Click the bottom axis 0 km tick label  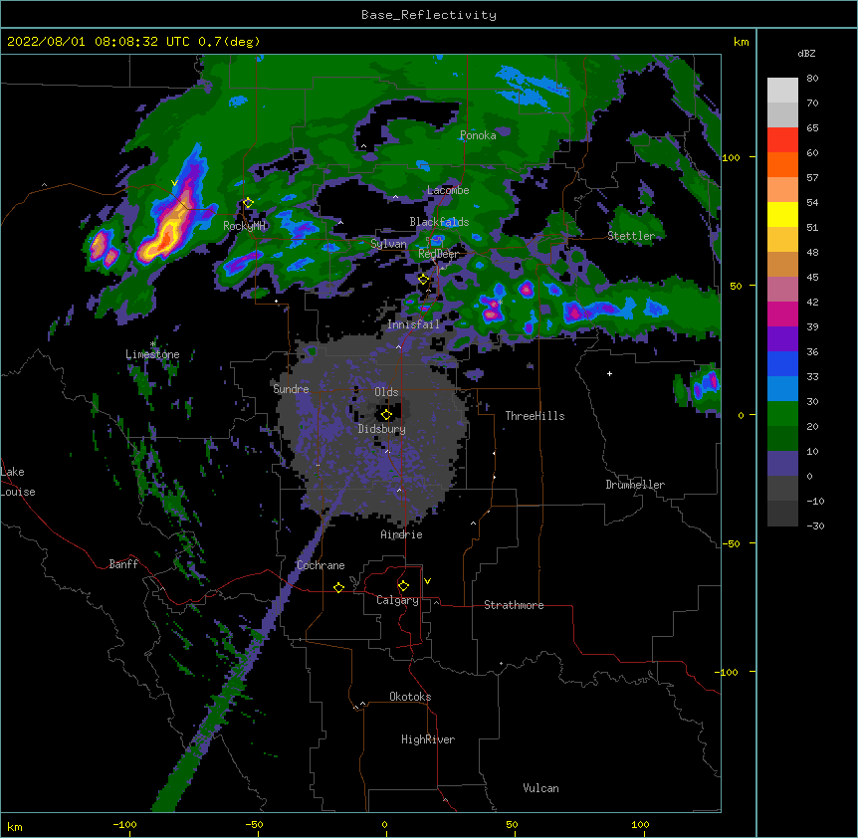384,824
